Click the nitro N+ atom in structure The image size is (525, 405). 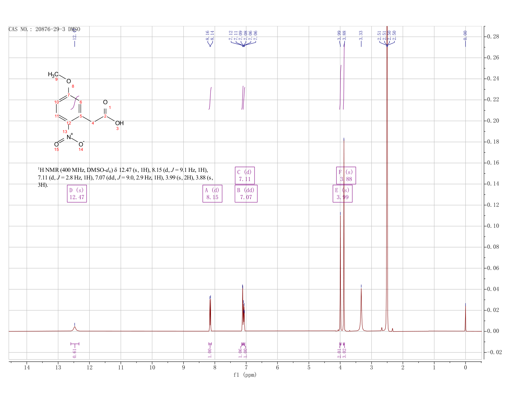[x=69, y=137]
